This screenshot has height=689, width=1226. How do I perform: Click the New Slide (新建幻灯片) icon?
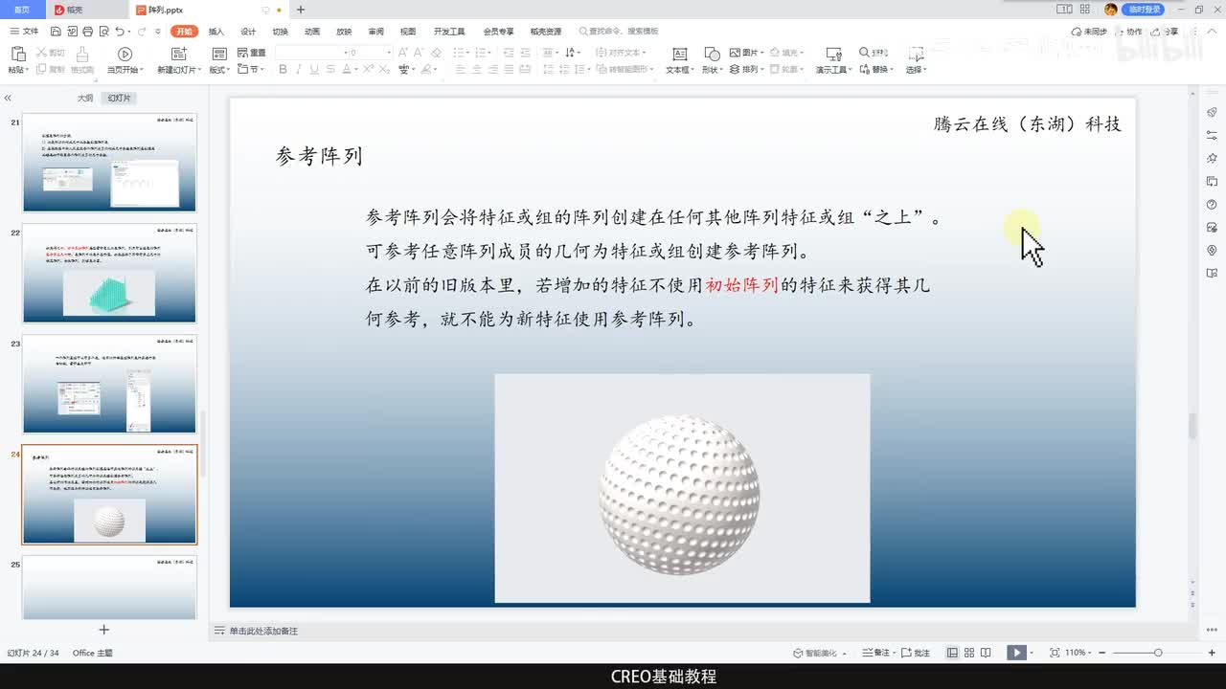179,55
